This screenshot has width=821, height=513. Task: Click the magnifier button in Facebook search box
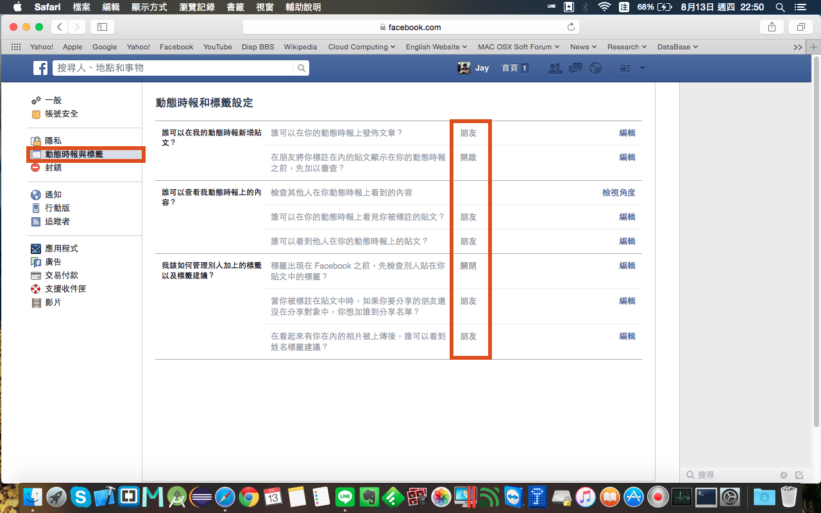301,68
